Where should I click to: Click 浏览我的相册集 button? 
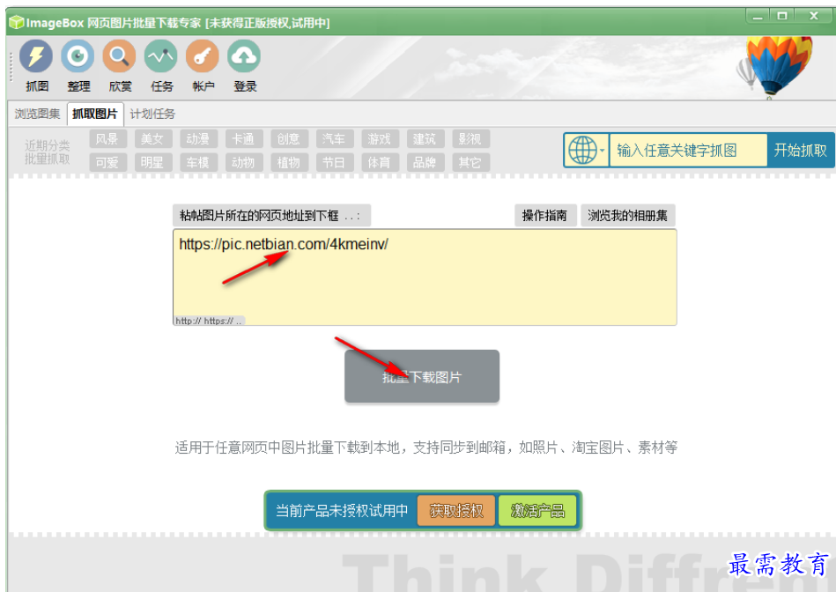click(627, 216)
